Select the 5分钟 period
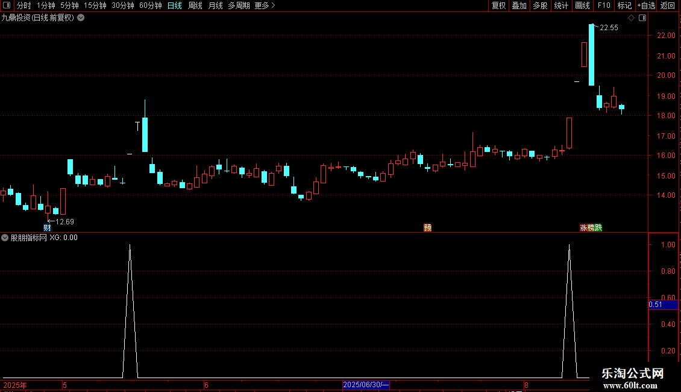 click(69, 5)
